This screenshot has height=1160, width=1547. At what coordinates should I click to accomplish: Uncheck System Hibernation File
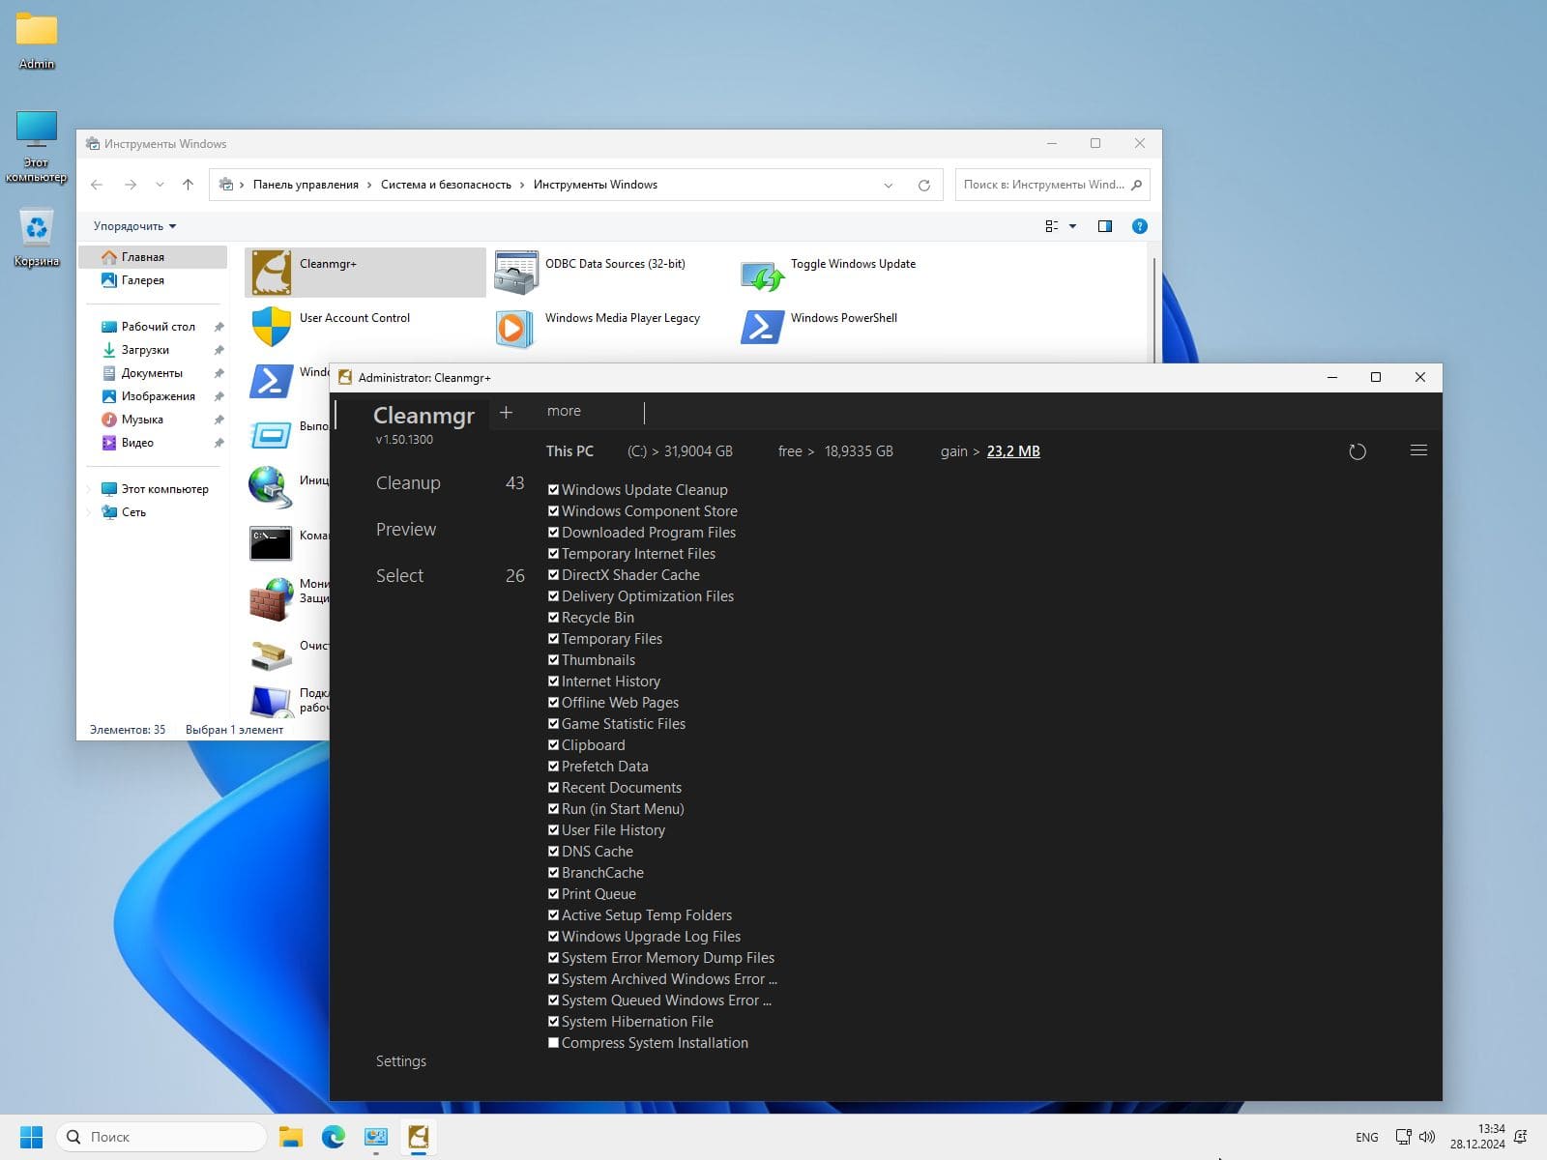[x=553, y=1022]
